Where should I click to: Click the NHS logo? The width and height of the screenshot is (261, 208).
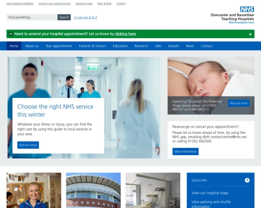click(247, 9)
